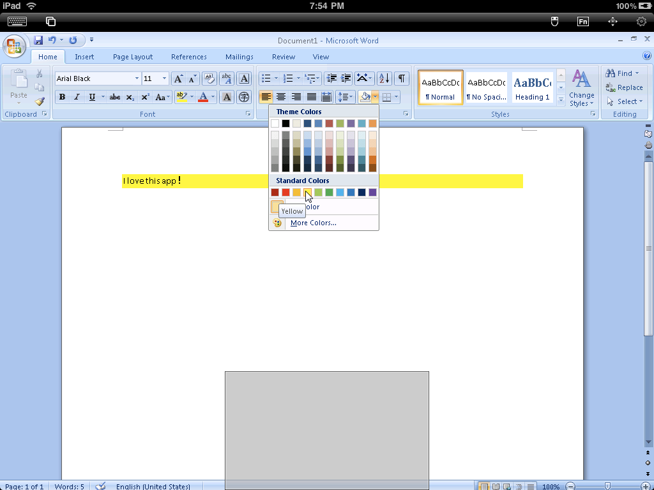654x490 pixels.
Task: Open the font size dropdown
Action: tap(164, 78)
